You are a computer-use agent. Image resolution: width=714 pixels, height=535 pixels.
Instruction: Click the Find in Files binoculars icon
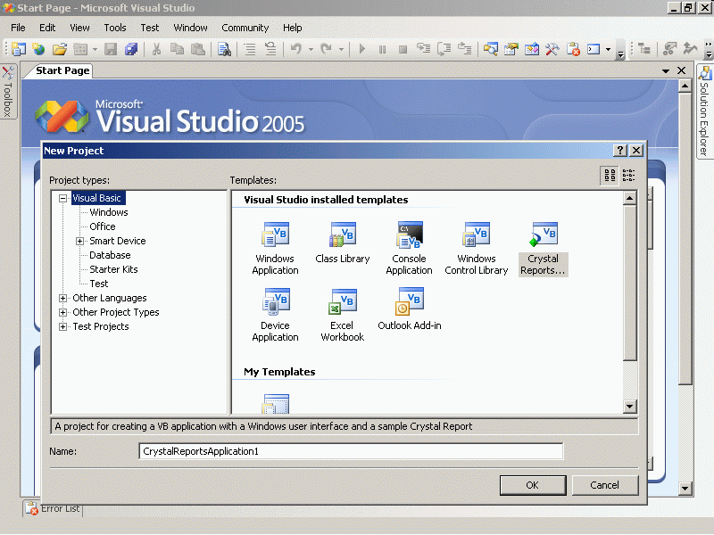click(224, 49)
